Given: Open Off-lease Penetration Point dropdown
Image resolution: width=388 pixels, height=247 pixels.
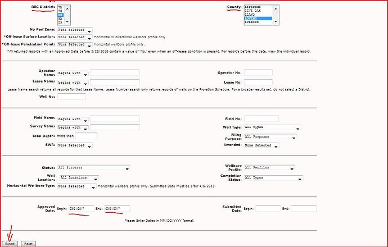Looking at the screenshot, I should tap(75, 45).
